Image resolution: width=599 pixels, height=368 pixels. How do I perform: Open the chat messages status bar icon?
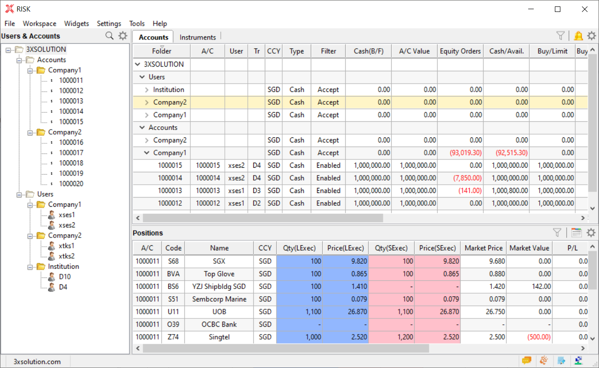pyautogui.click(x=527, y=361)
